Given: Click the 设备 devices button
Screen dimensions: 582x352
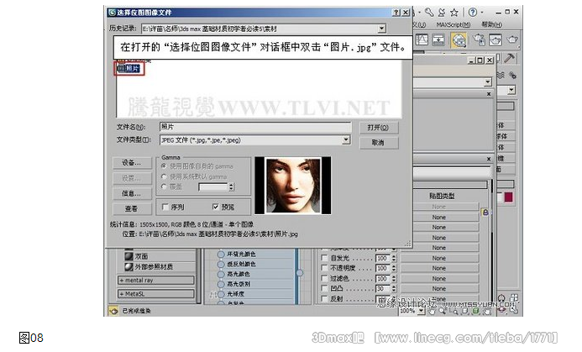Looking at the screenshot, I should point(132,163).
